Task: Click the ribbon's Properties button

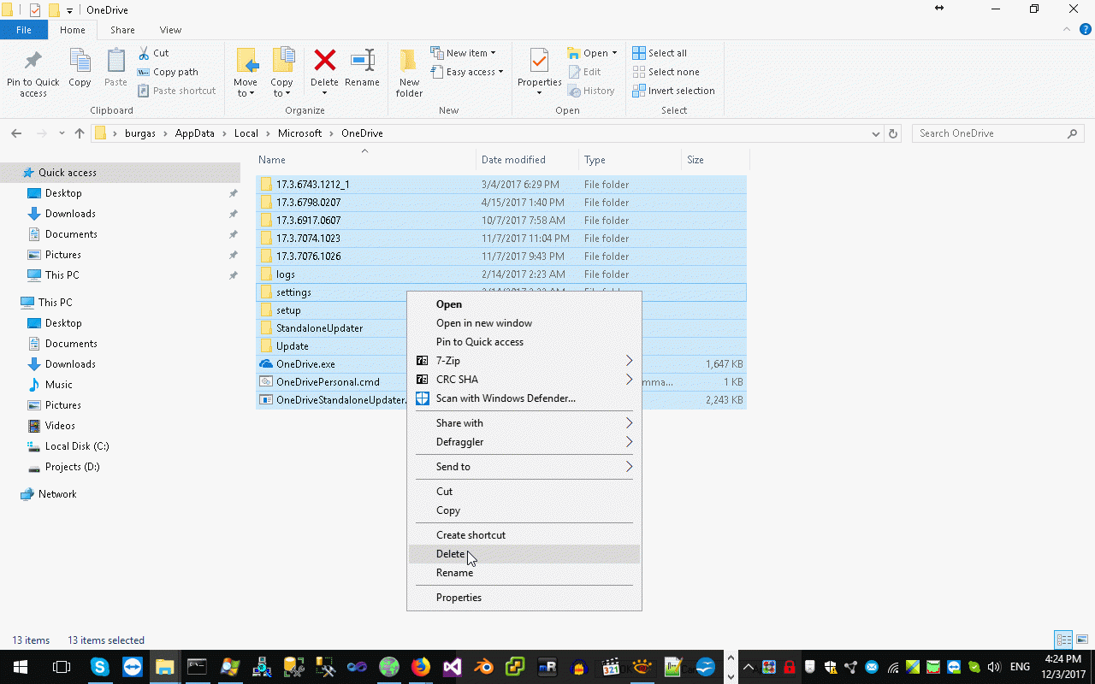Action: tap(539, 73)
